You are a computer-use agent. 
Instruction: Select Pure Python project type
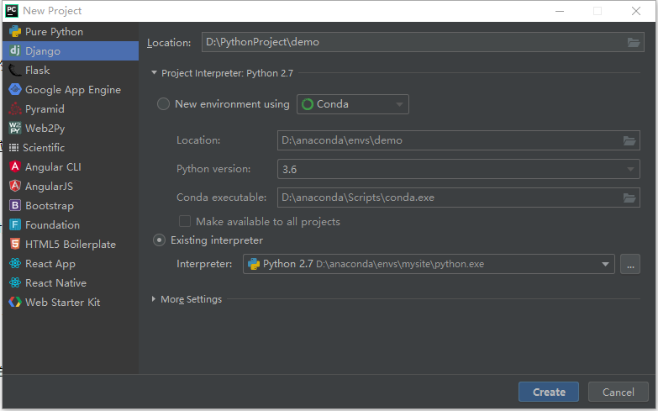tap(71, 31)
